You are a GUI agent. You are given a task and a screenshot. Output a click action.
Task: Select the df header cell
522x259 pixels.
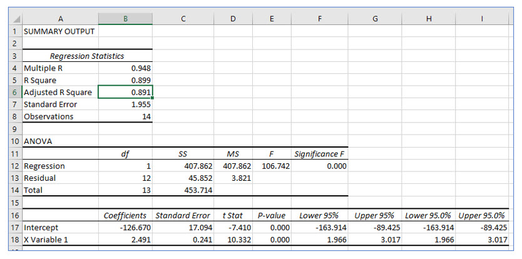(x=126, y=154)
